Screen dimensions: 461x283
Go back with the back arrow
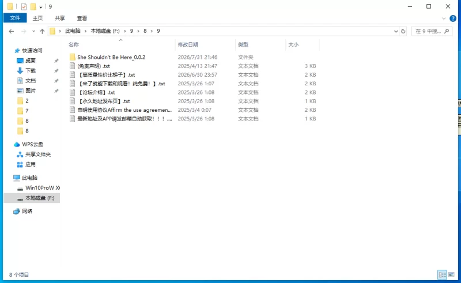click(12, 31)
